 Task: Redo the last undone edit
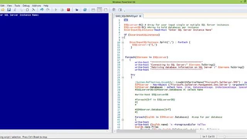click(48, 10)
